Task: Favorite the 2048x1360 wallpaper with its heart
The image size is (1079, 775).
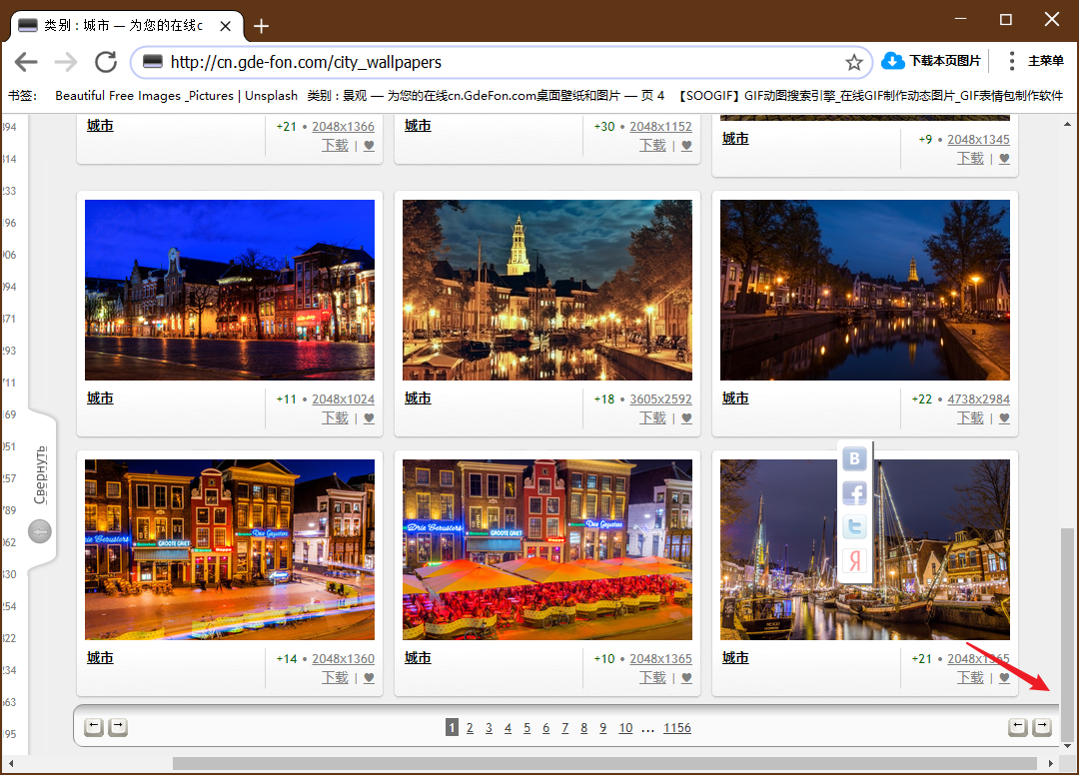Action: [x=369, y=678]
